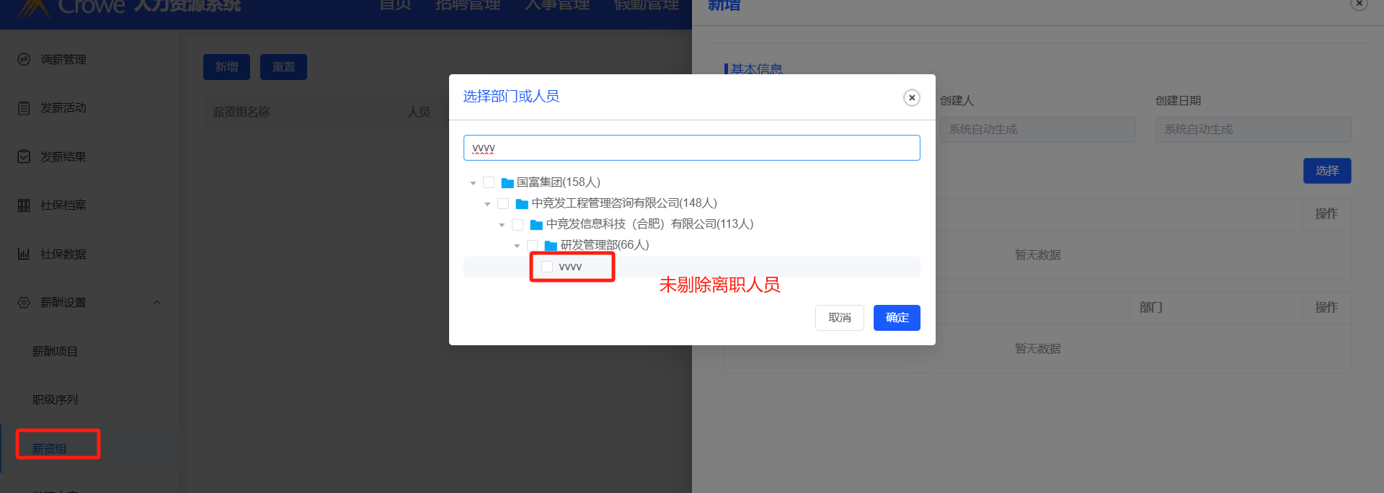Viewport: 1384px width, 493px height.
Task: Collapse the 国富集团 tree node arrow
Action: 473,183
